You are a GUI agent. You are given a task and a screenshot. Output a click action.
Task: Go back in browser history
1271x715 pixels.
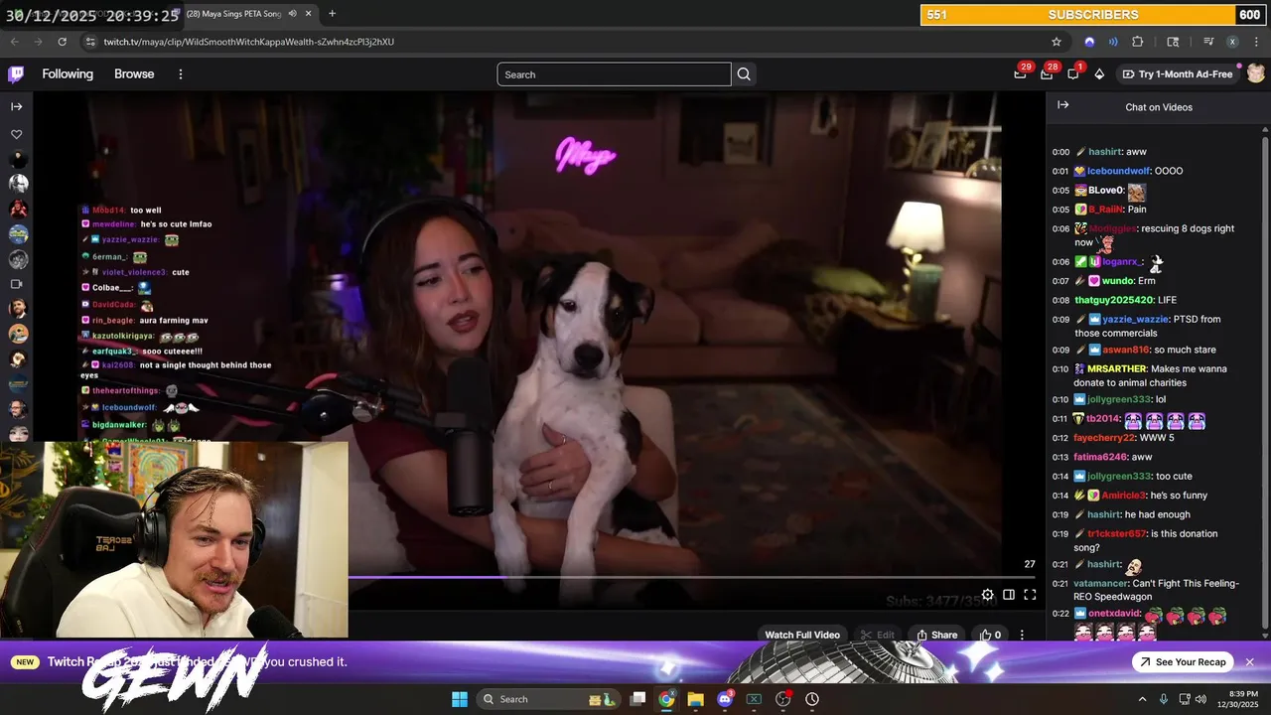point(14,42)
